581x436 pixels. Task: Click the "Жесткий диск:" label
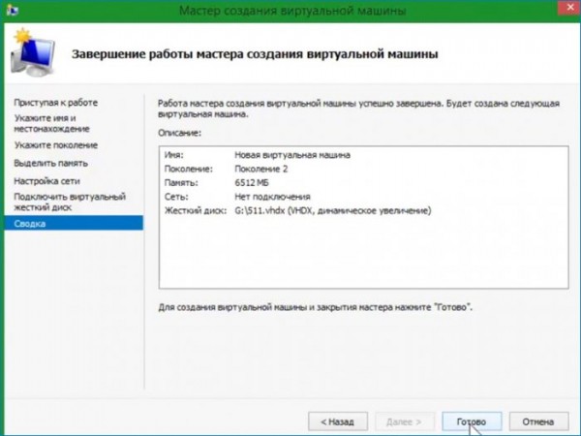click(x=196, y=210)
